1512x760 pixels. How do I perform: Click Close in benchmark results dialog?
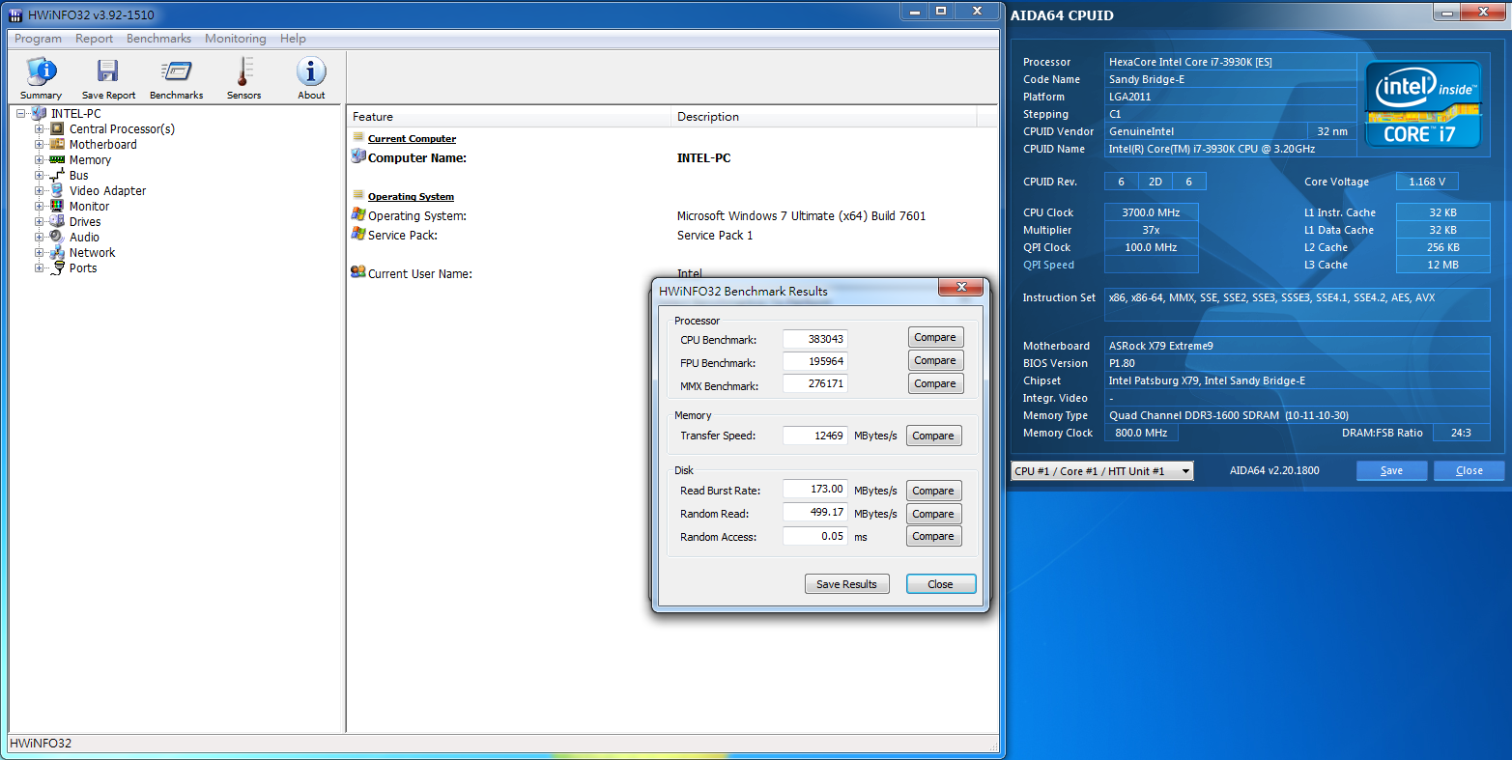click(x=940, y=584)
